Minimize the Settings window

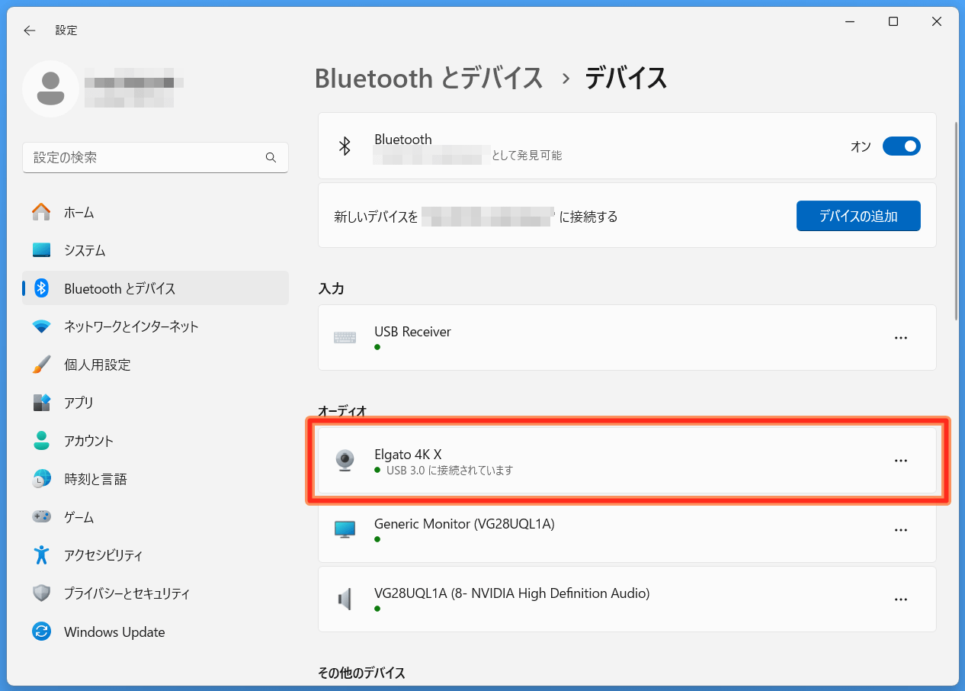tap(849, 21)
